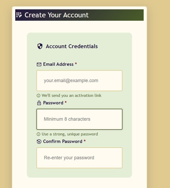Click the required asterisk after Password label
The height and width of the screenshot is (188, 170).
(66, 103)
